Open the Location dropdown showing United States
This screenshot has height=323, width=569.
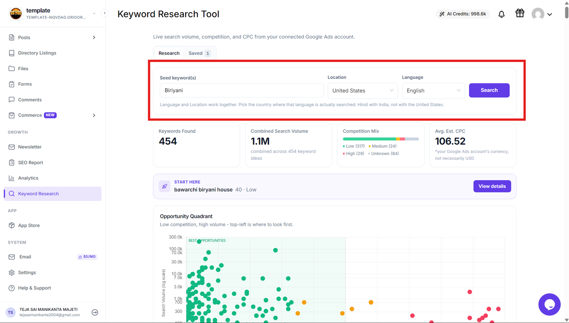click(x=363, y=90)
